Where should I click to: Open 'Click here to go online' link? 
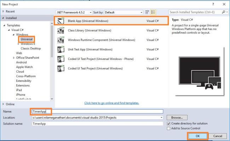pyautogui.click(x=111, y=103)
